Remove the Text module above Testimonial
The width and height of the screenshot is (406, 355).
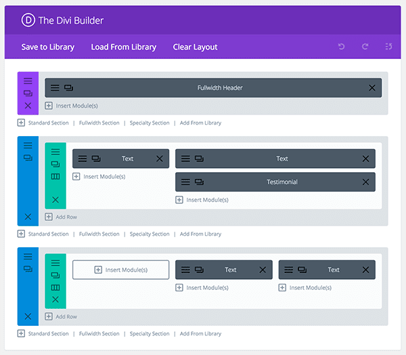click(x=365, y=159)
